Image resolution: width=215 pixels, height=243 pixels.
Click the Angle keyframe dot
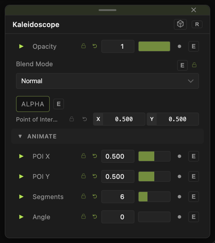click(179, 217)
